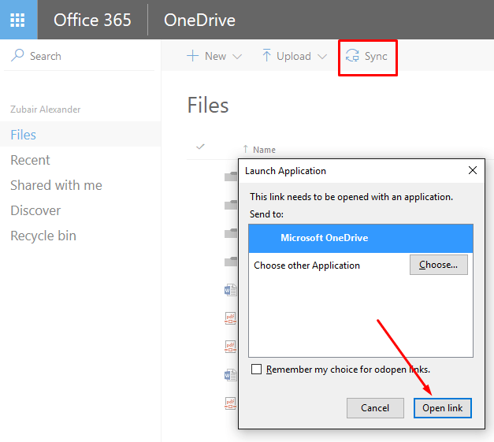Viewport: 494px width, 442px height.
Task: Expand the Upload dropdown chevron
Action: 322,57
